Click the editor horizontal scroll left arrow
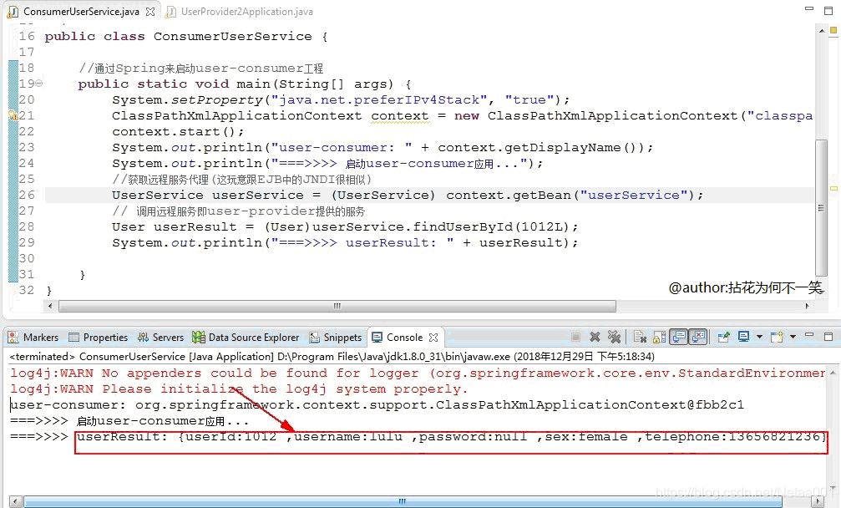Viewport: 841px width, 508px height. coord(50,307)
